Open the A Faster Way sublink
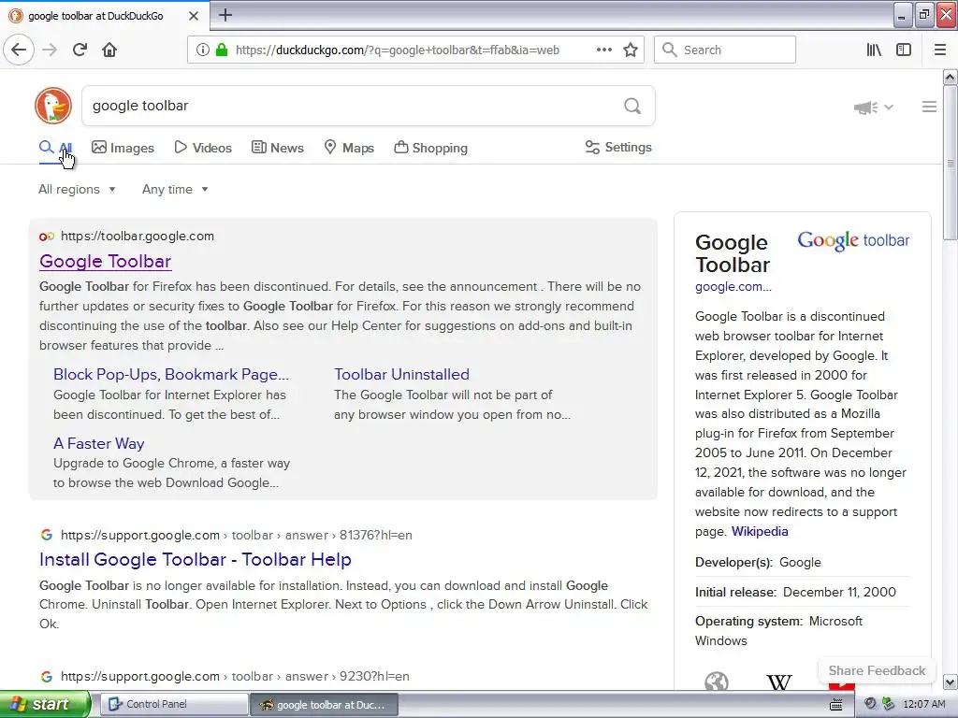 click(x=99, y=443)
